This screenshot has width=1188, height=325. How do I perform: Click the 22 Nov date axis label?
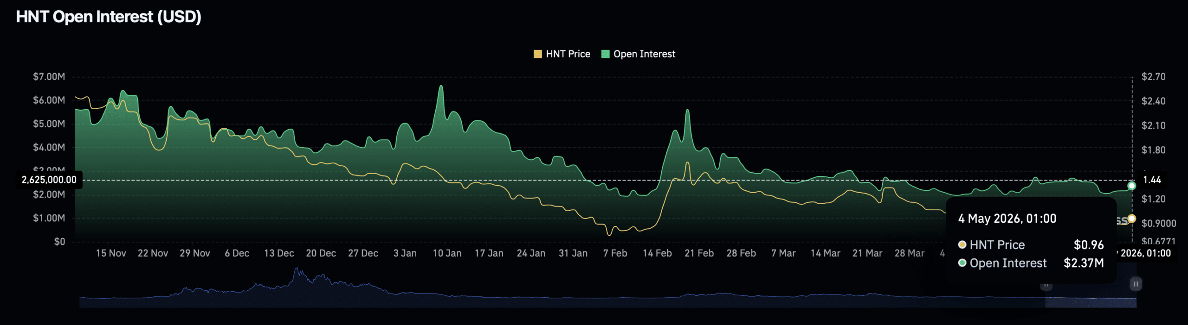pos(153,253)
